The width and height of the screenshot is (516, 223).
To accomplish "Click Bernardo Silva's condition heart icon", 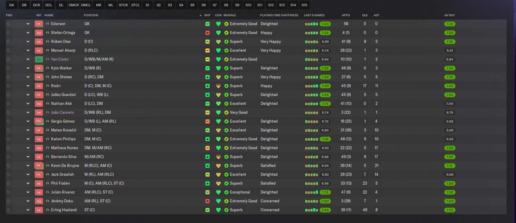I will [x=218, y=157].
